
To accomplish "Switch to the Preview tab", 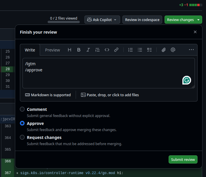I will (x=53, y=50).
